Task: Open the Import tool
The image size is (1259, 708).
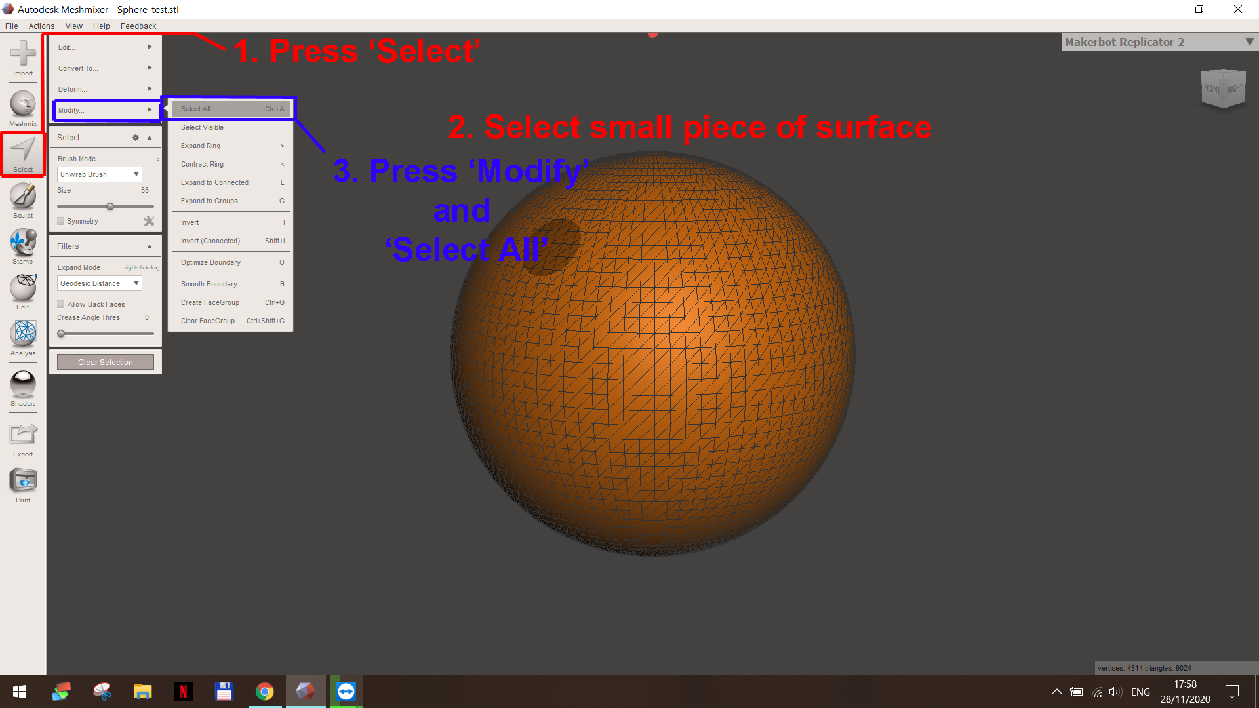Action: (x=23, y=58)
